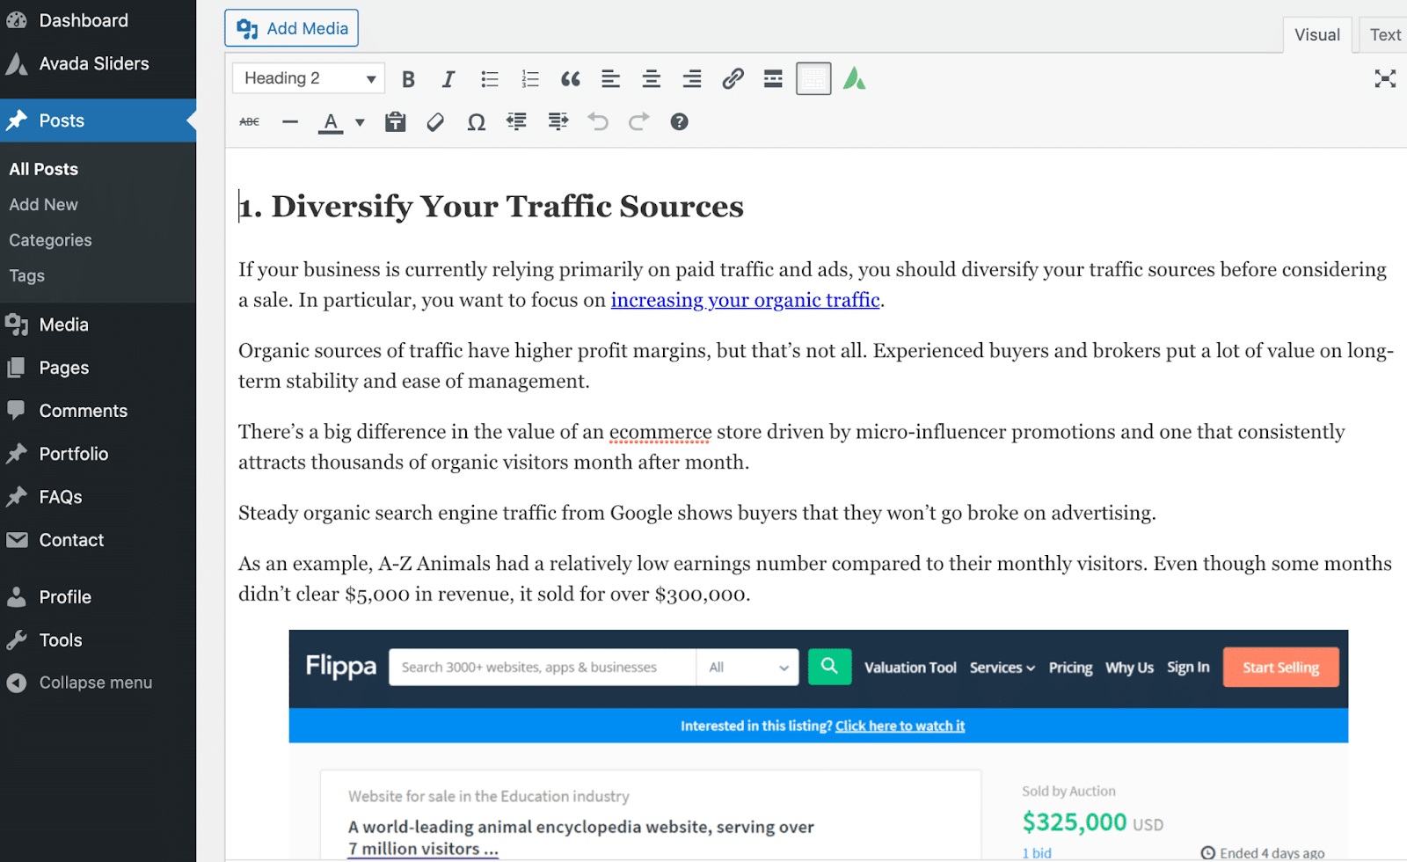Apply italic formatting
Viewport: 1407px width, 862px height.
point(448,78)
